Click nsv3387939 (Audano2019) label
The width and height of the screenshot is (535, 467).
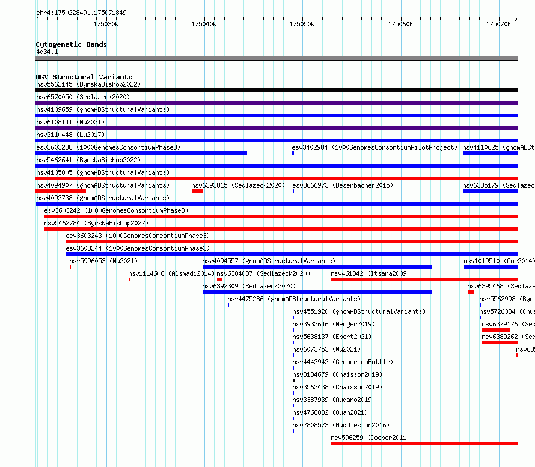point(334,400)
